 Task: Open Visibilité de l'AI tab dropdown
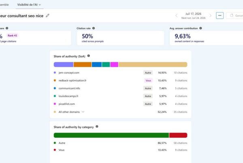coord(29,5)
